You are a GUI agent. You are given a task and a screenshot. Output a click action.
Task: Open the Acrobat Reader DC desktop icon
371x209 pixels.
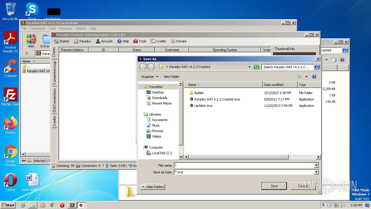[10, 42]
